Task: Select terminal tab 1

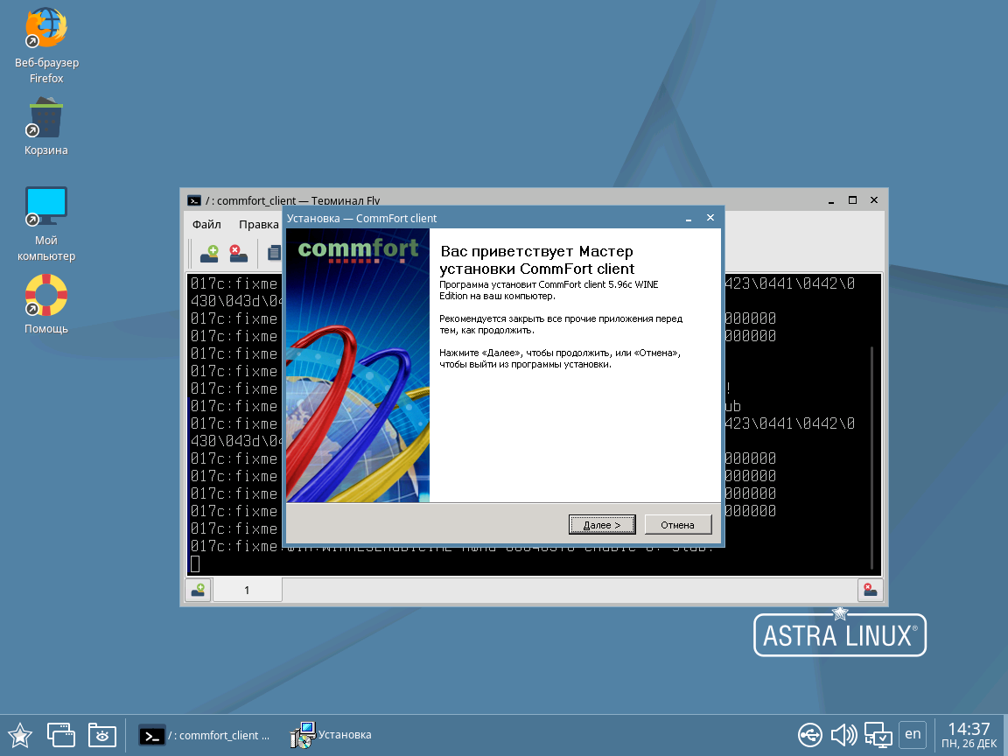Action: click(x=247, y=590)
